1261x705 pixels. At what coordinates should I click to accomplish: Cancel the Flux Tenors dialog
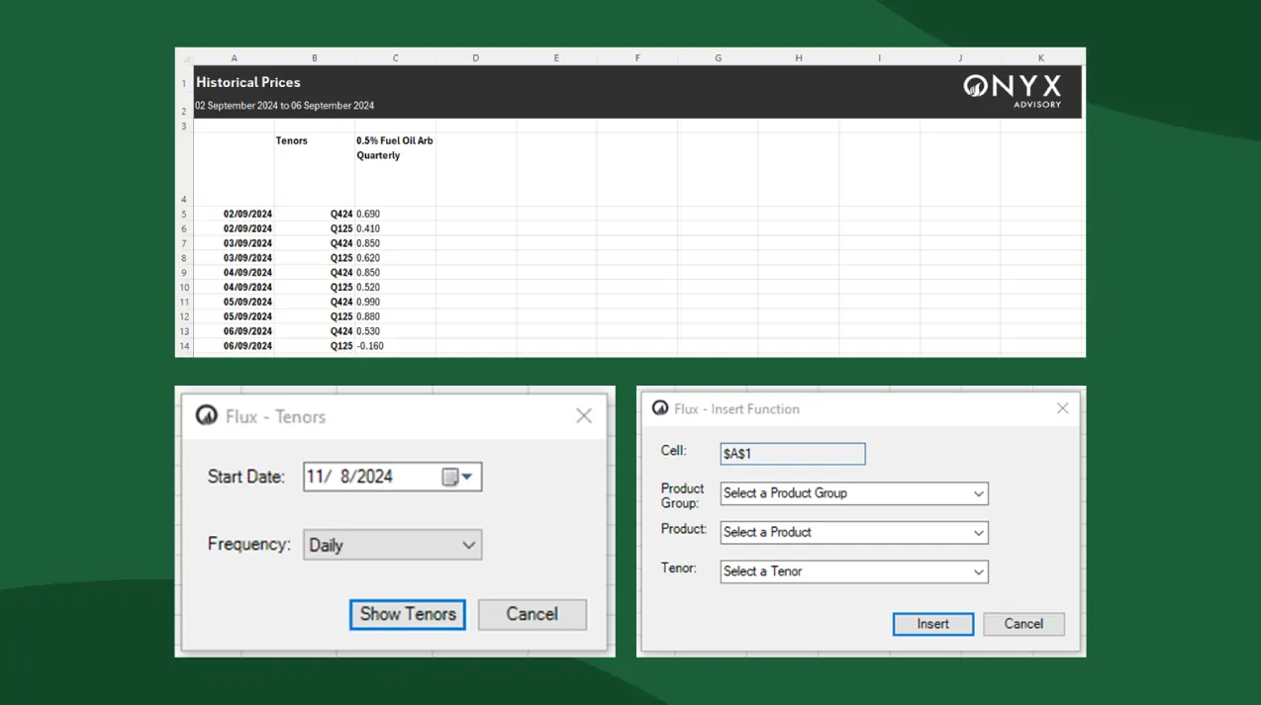click(x=532, y=614)
